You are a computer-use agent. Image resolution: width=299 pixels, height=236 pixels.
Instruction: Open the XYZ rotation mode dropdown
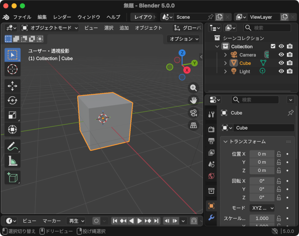pyautogui.click(x=262, y=208)
